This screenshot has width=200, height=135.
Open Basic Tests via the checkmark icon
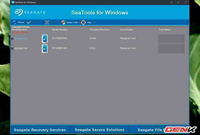pos(29,22)
